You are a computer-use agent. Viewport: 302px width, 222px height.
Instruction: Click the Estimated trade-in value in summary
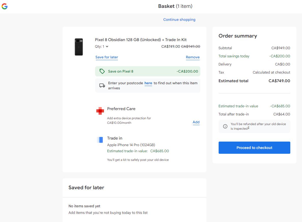click(x=238, y=106)
